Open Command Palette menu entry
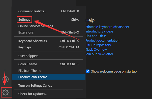The height and width of the screenshot is (99, 152). click(x=49, y=11)
